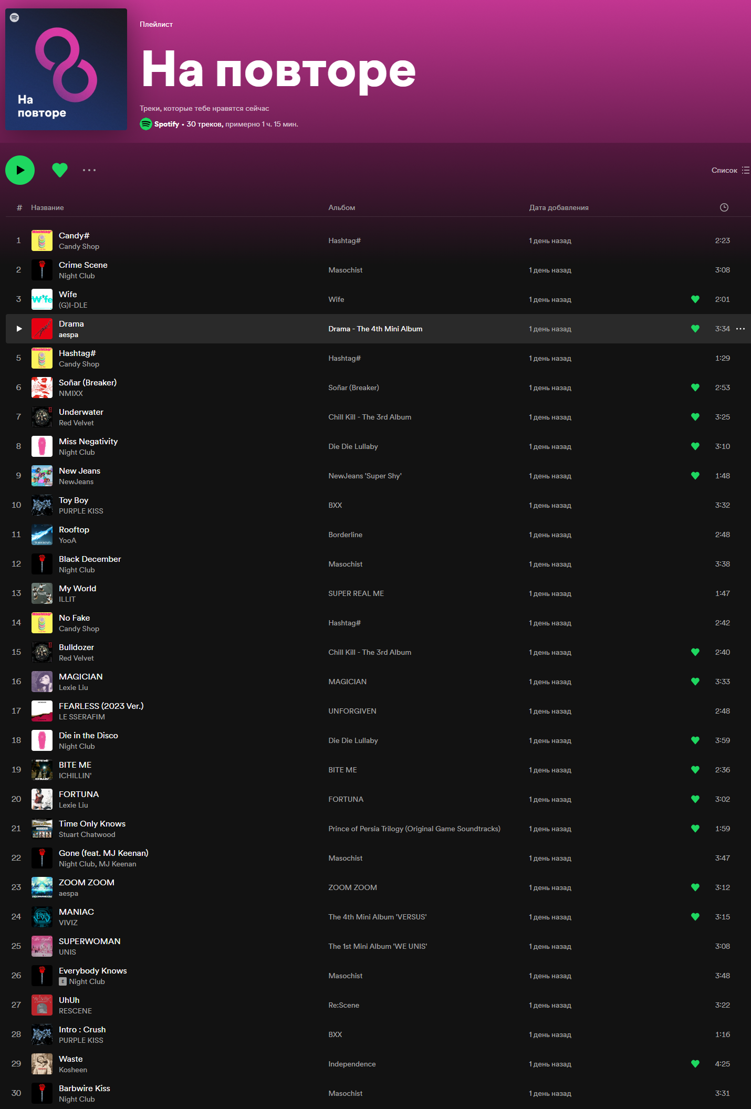Open Hashtag# album for No Fake
The width and height of the screenshot is (751, 1109).
pyautogui.click(x=345, y=623)
